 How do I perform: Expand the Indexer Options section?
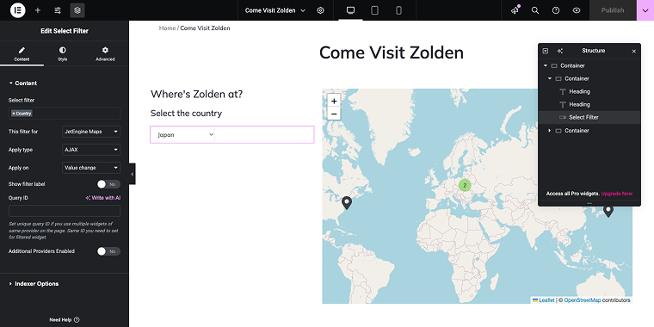tap(34, 284)
